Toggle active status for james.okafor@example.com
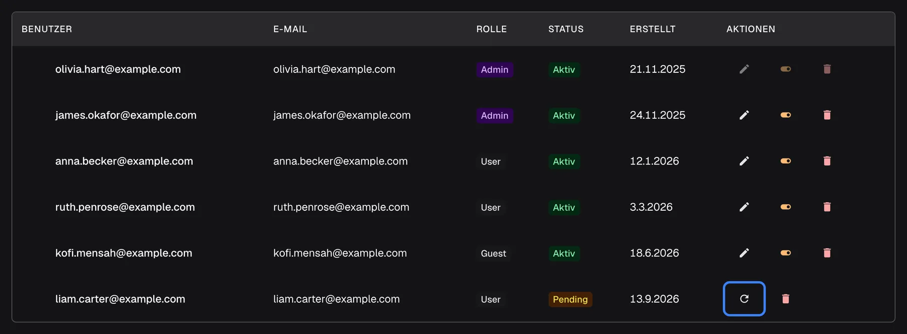The image size is (907, 334). [786, 115]
